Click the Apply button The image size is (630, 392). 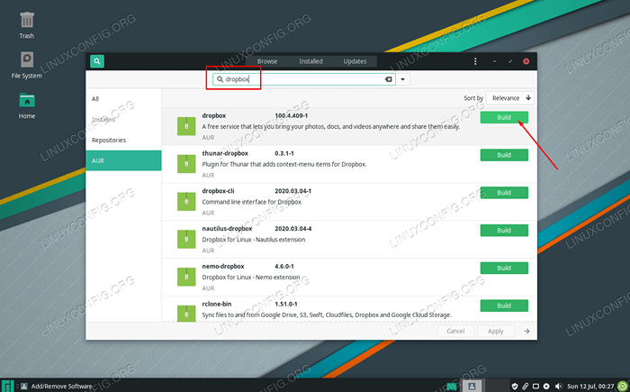click(495, 332)
